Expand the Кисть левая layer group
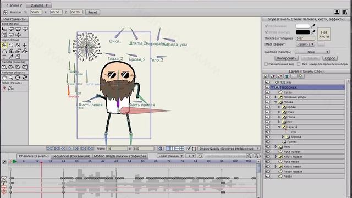Image resolution: width=352 pixels, height=198 pixels. pyautogui.click(x=276, y=166)
